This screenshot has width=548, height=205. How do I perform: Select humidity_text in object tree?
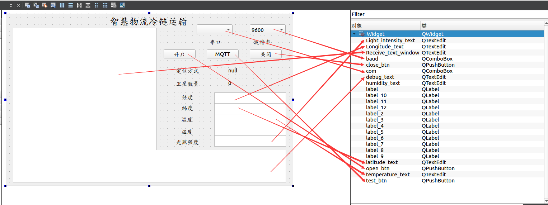tap(383, 83)
